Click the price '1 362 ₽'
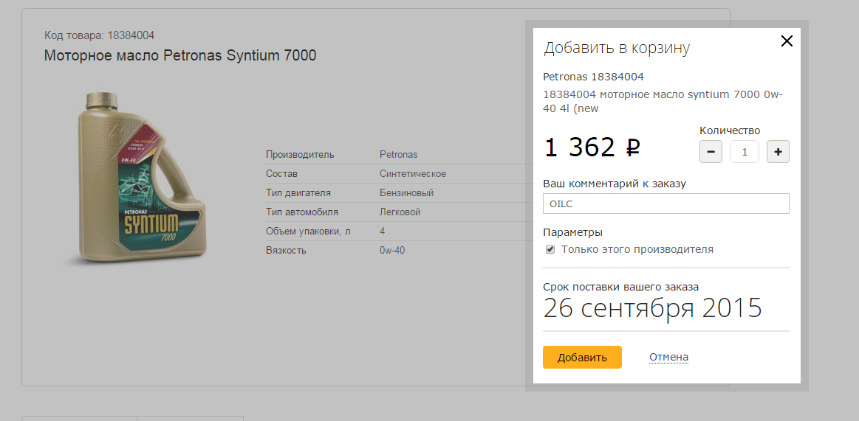Screen dimensions: 859x421 pos(592,147)
